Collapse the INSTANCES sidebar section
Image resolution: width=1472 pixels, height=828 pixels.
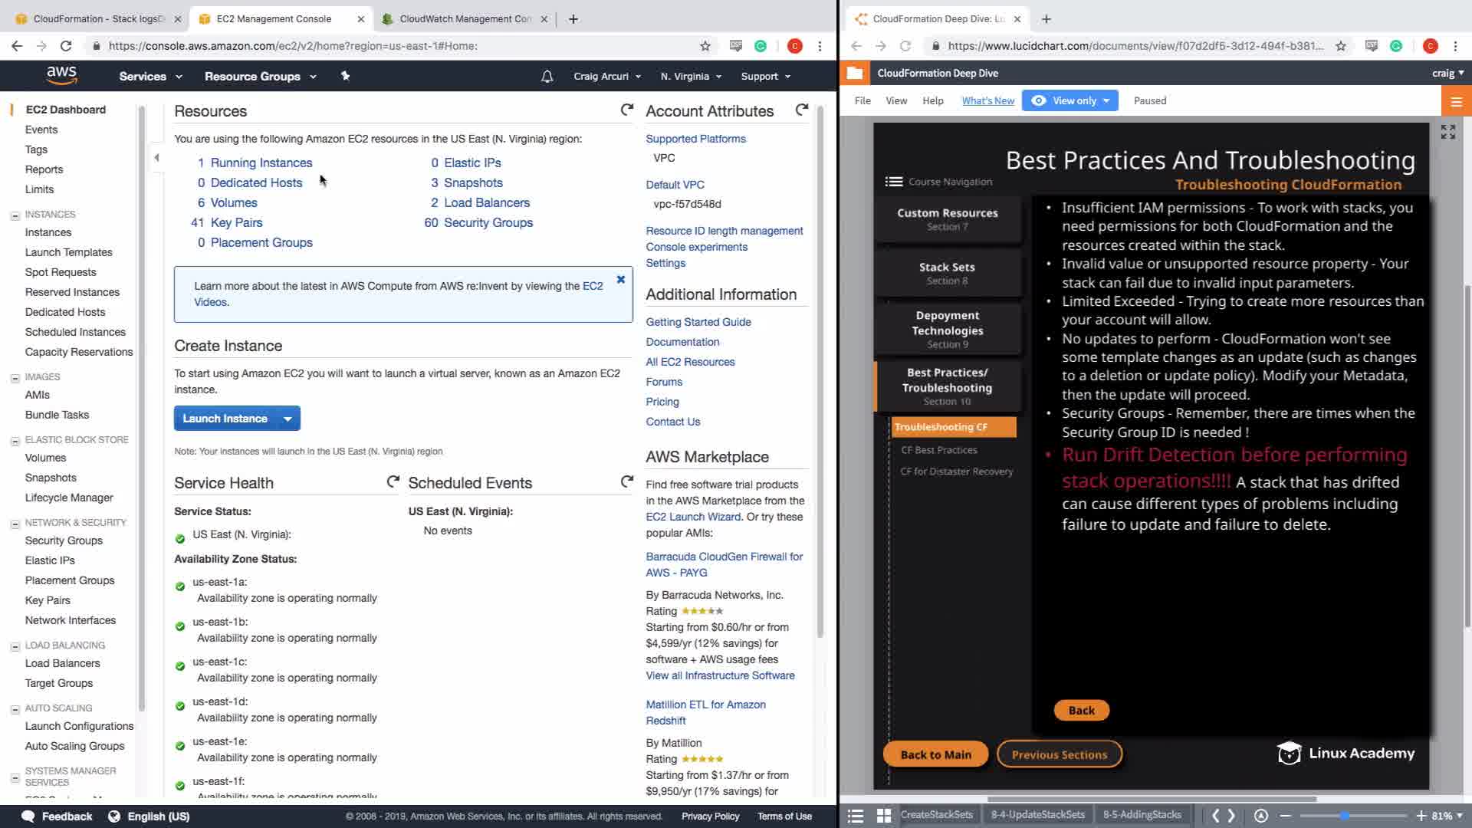(15, 215)
